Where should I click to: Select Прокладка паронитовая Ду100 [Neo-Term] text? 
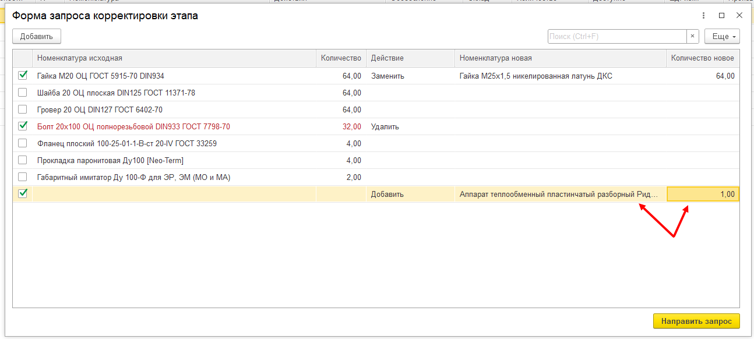[x=110, y=160]
